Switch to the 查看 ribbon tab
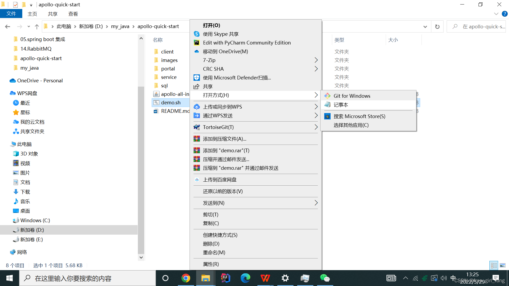The width and height of the screenshot is (509, 286). (x=73, y=14)
